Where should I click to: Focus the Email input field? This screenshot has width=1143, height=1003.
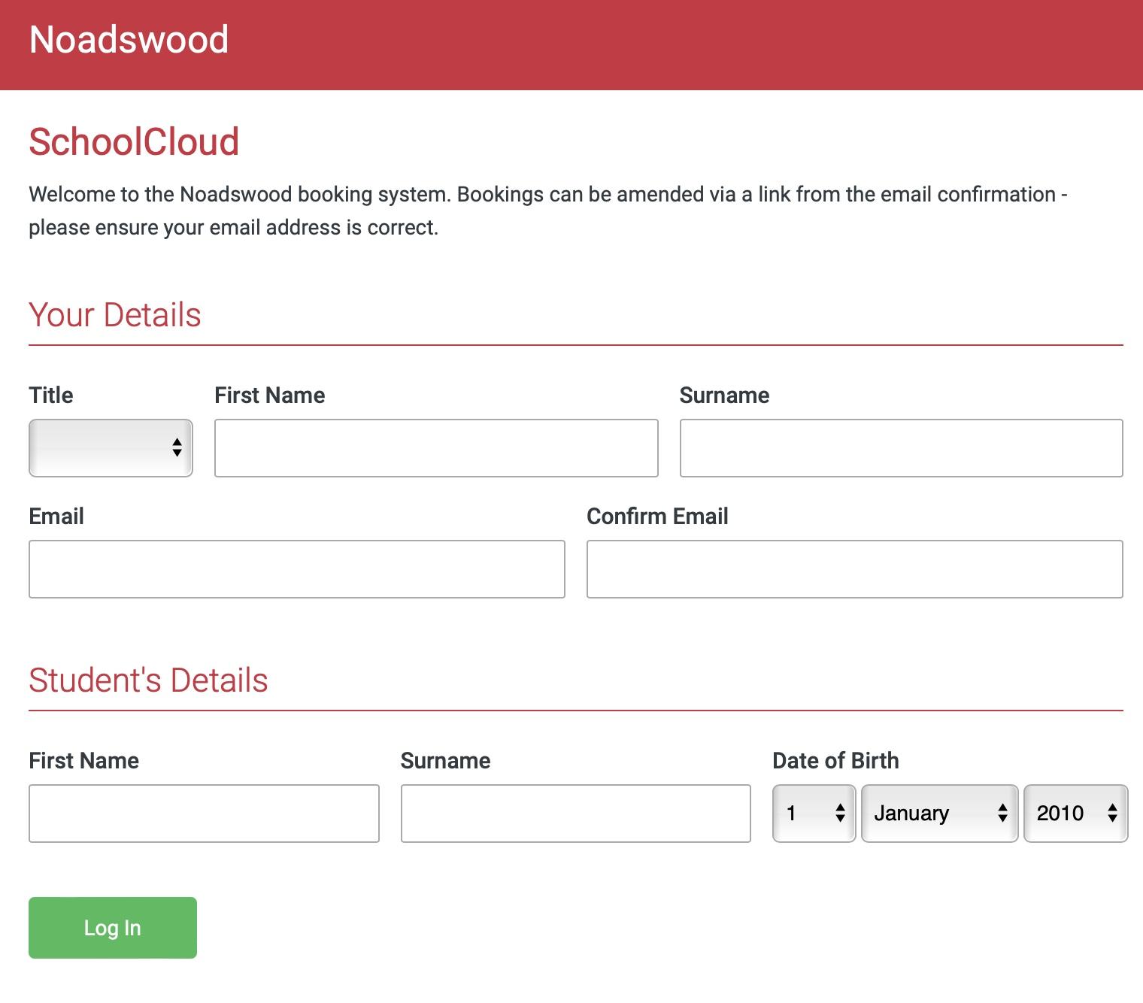tap(297, 569)
